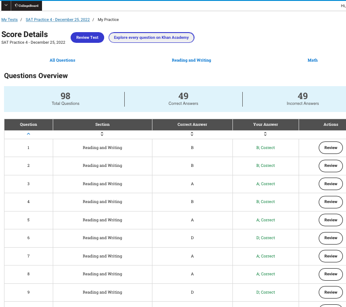Click the Questions Overview heading

click(36, 76)
